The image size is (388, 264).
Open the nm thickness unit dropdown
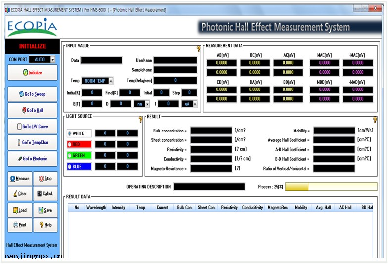[x=147, y=104]
